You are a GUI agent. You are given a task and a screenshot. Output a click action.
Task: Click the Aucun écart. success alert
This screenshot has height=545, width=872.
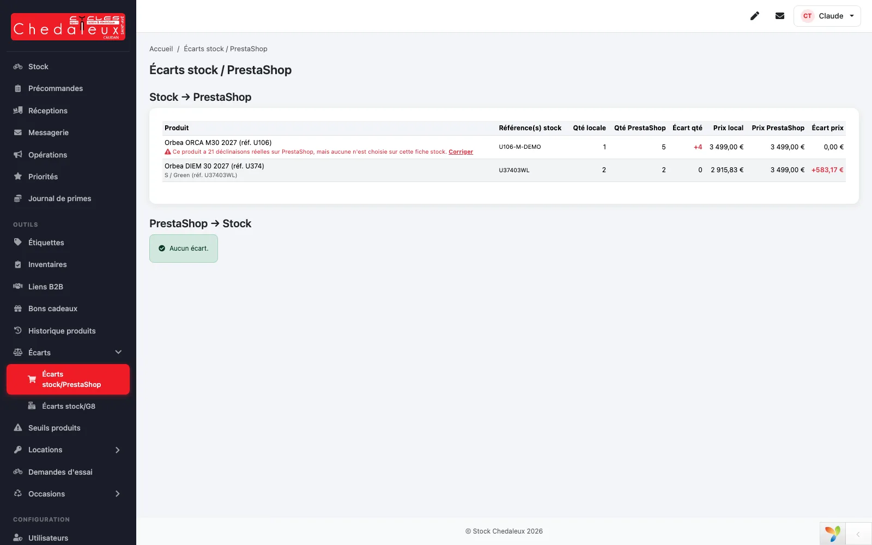pos(184,249)
